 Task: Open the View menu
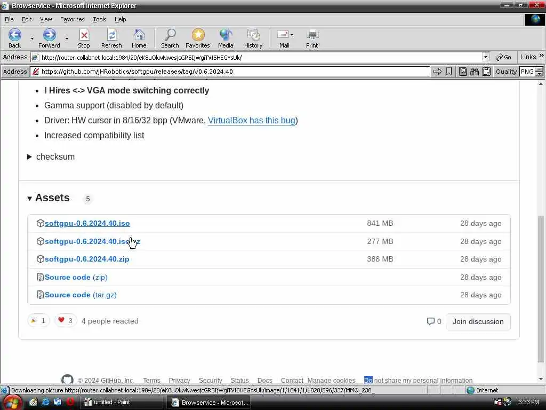46,19
